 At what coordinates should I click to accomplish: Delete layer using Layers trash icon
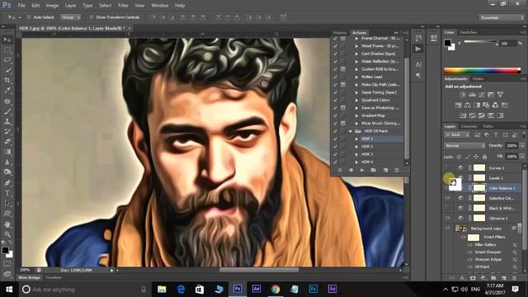[514, 278]
